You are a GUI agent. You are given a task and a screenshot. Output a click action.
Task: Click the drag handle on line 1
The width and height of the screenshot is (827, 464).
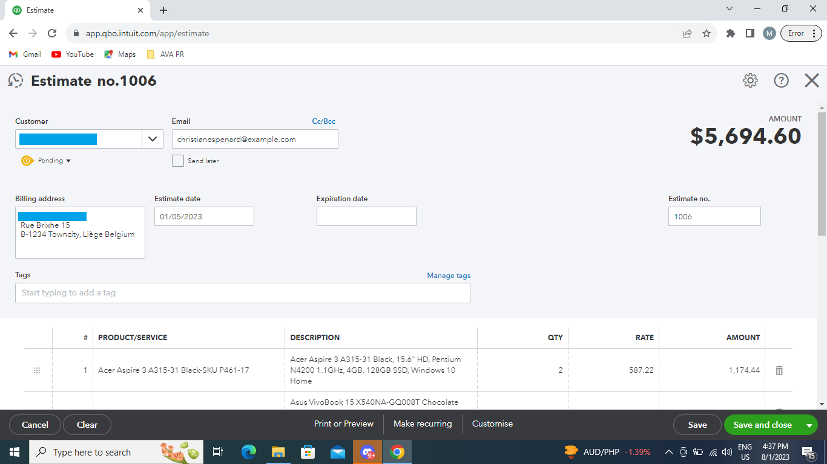37,370
